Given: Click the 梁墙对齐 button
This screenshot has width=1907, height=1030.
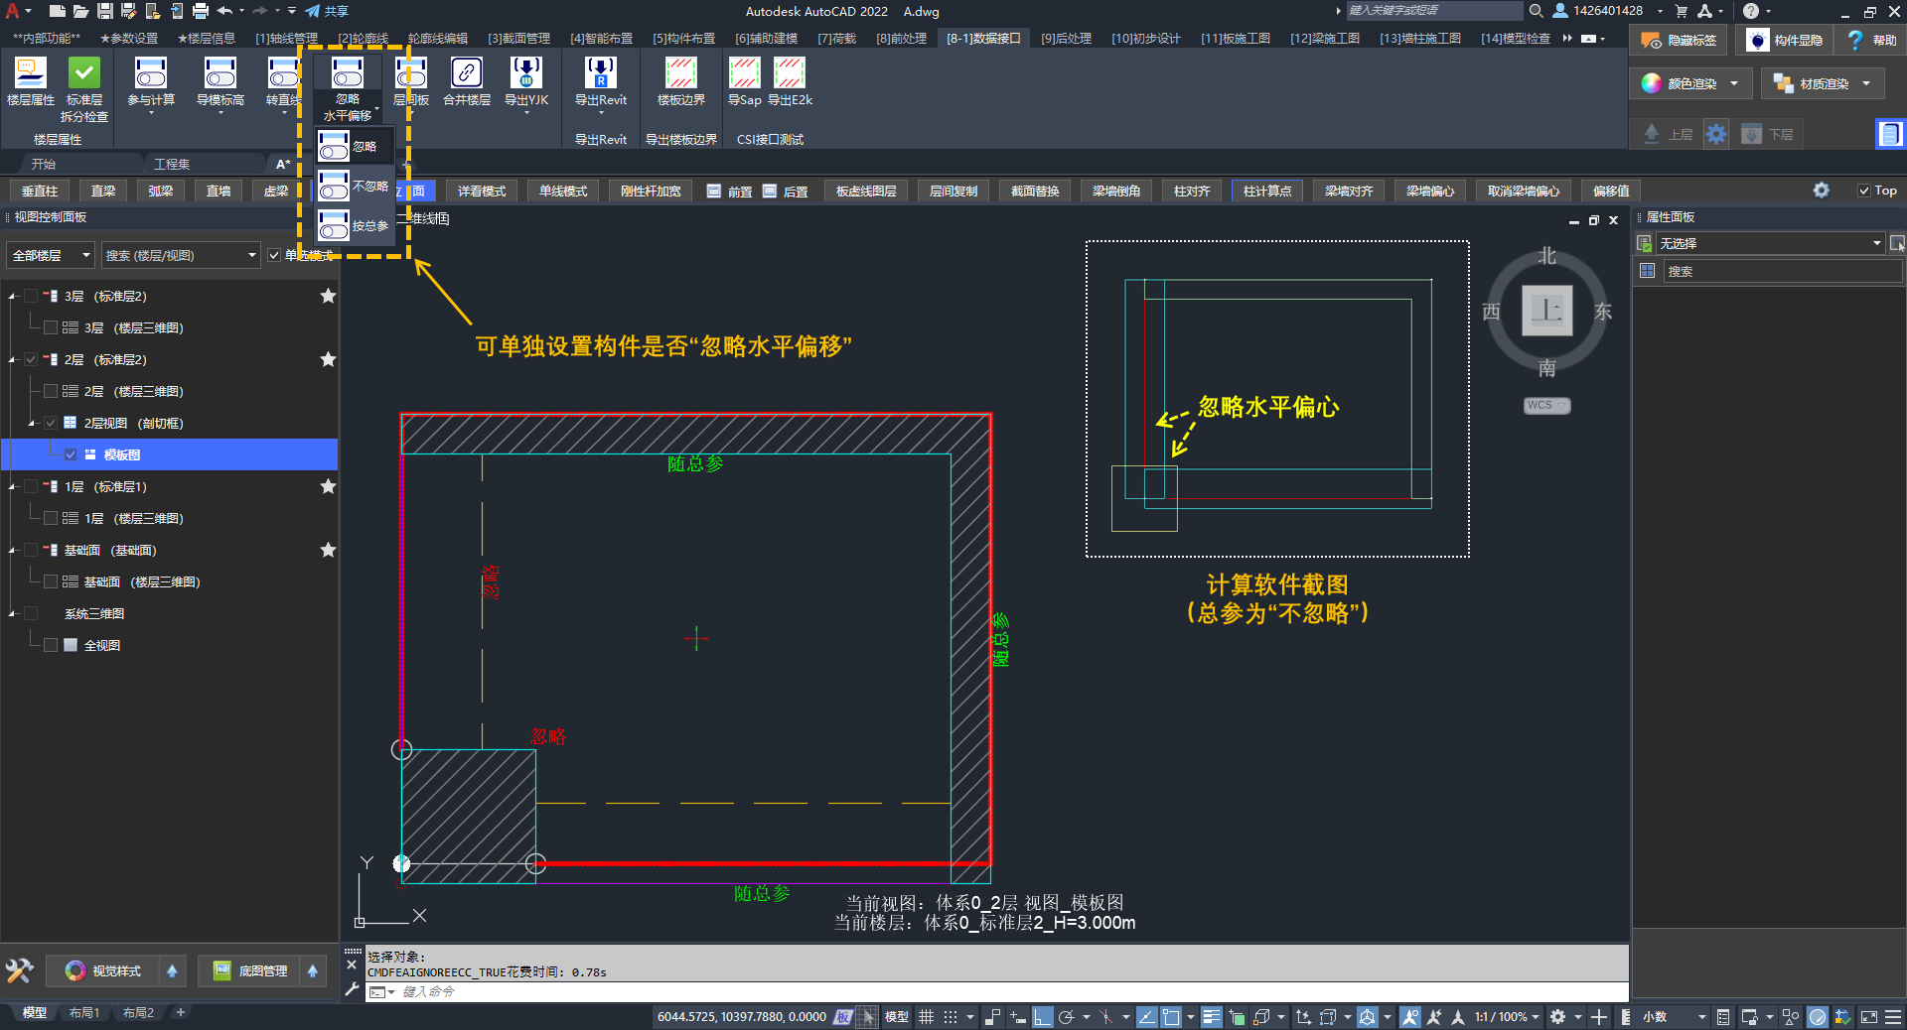Looking at the screenshot, I should click(x=1348, y=191).
